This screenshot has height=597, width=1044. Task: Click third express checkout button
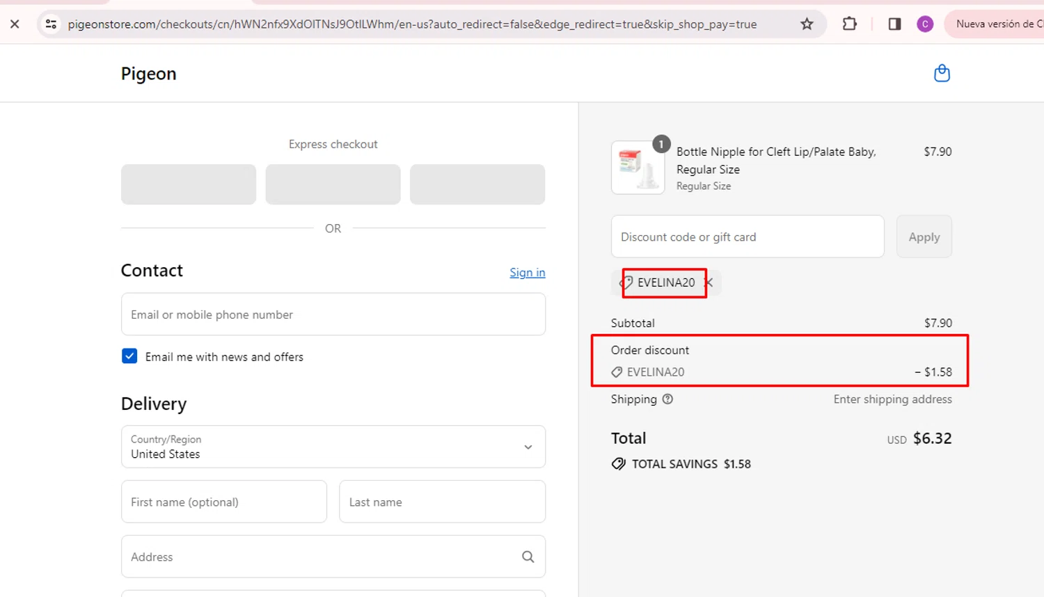click(x=477, y=184)
